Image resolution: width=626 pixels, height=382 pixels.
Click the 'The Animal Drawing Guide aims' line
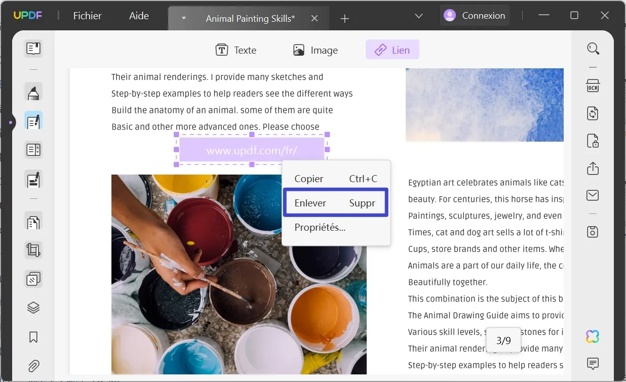point(486,315)
